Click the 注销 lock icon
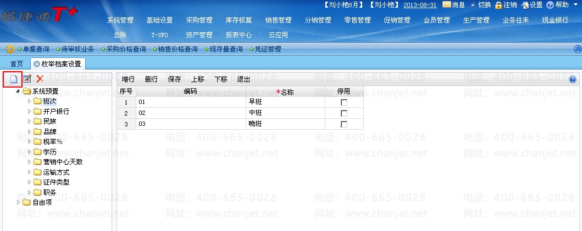The width and height of the screenshot is (582, 231). click(x=498, y=5)
